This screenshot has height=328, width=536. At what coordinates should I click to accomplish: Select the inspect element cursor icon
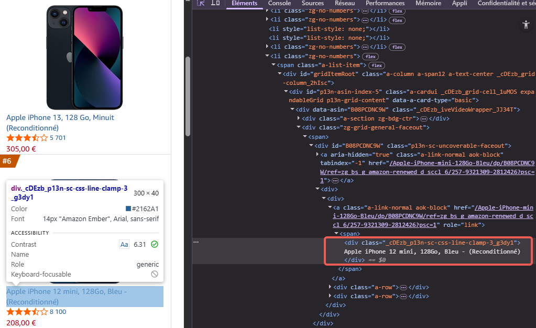pos(200,3)
